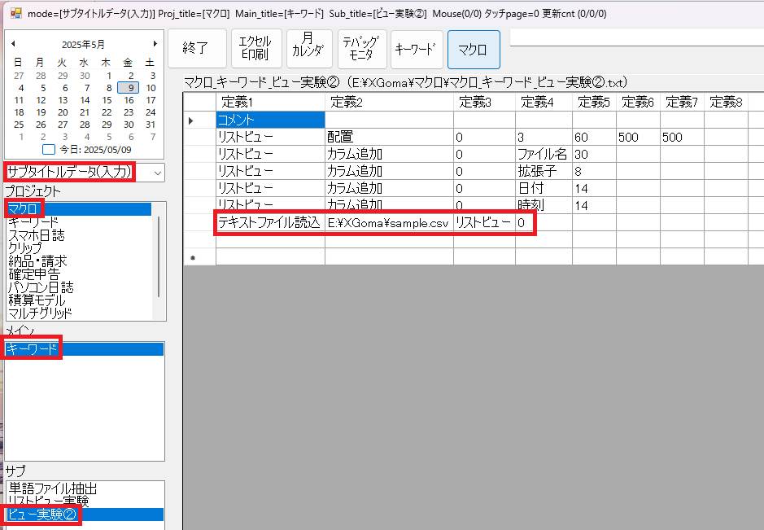Click the project list vertical scrollbar
This screenshot has width=764, height=530.
(x=158, y=256)
